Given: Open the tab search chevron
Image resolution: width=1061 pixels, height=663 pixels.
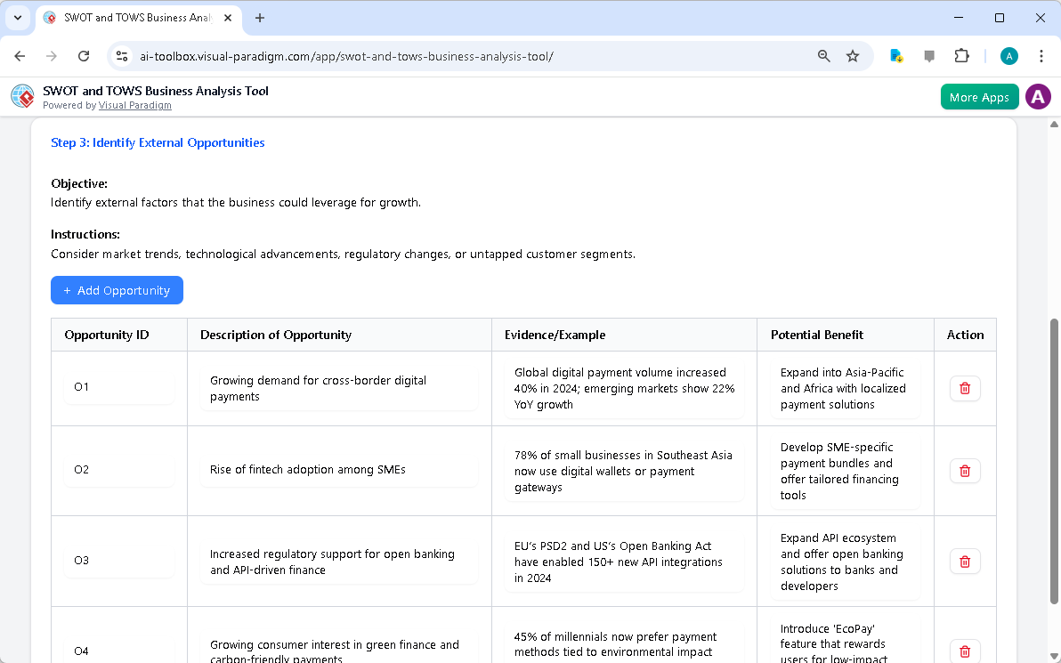Looking at the screenshot, I should click(18, 18).
